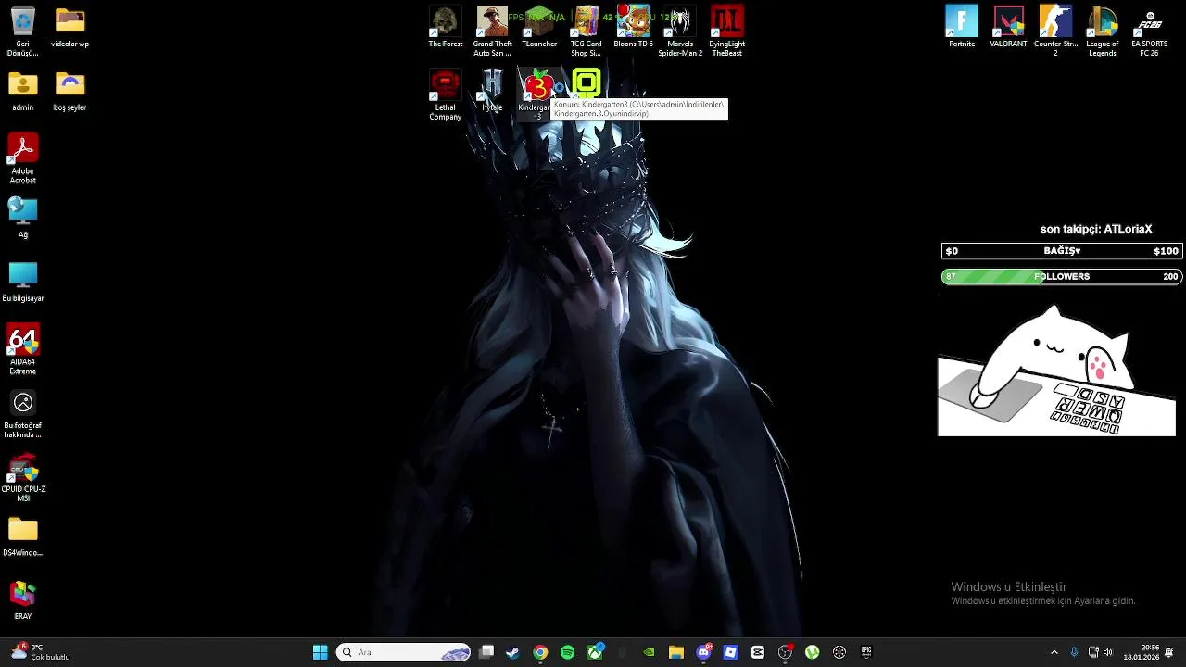Select Grand Theft Auto San Andreas shortcut
The height and width of the screenshot is (667, 1186).
(492, 31)
